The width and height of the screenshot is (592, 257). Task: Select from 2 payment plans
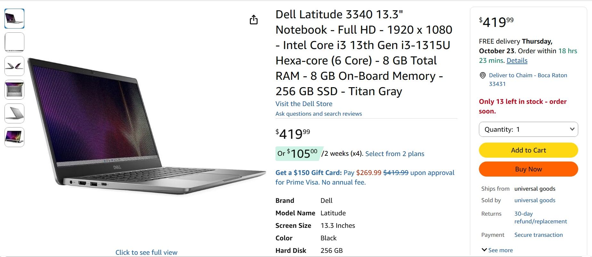[394, 153]
